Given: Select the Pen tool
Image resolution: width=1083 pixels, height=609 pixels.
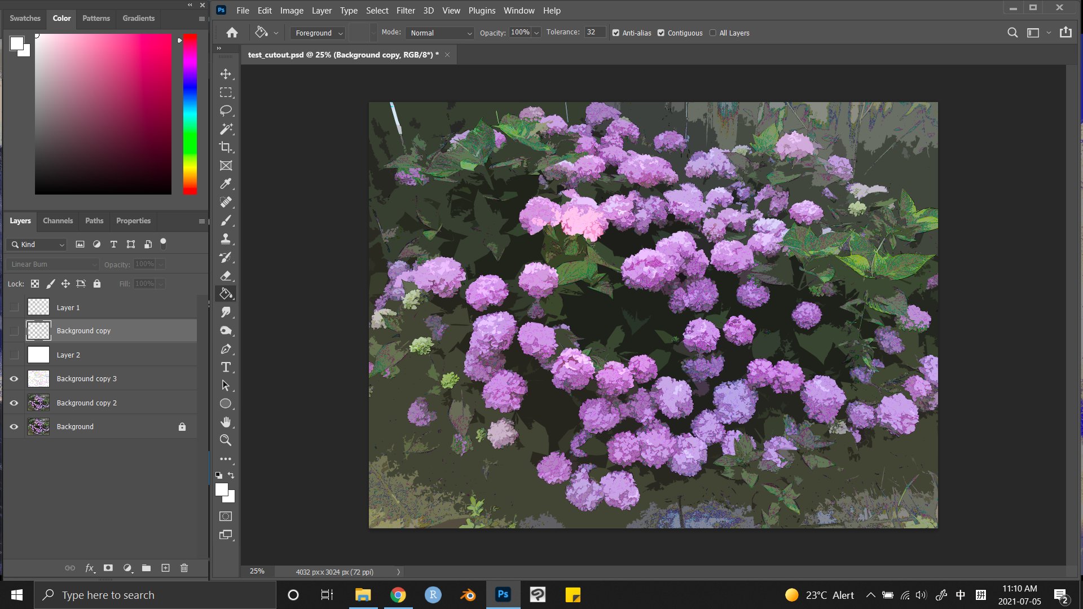Looking at the screenshot, I should click(226, 349).
